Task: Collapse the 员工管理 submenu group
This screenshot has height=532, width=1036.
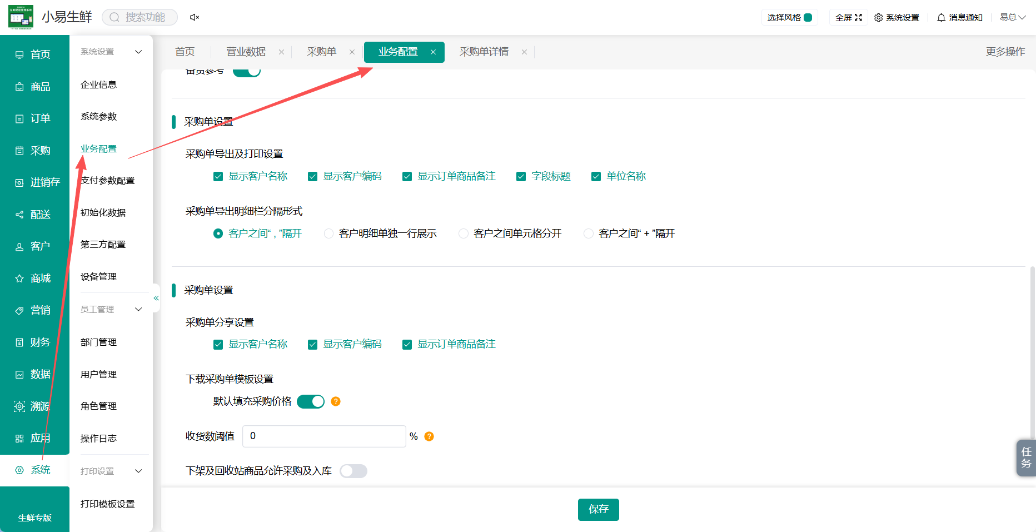Action: [138, 309]
